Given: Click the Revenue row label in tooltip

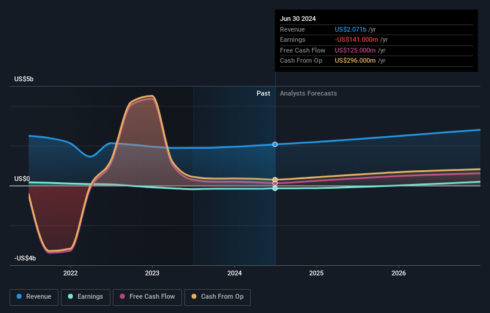Looking at the screenshot, I should tap(292, 29).
